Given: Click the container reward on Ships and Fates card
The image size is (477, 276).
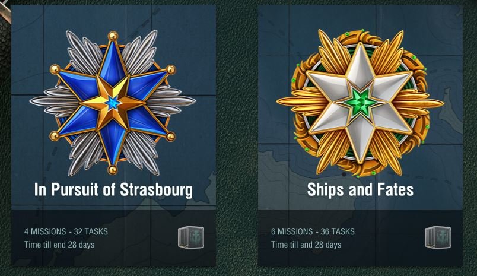Looking at the screenshot, I should (438, 237).
